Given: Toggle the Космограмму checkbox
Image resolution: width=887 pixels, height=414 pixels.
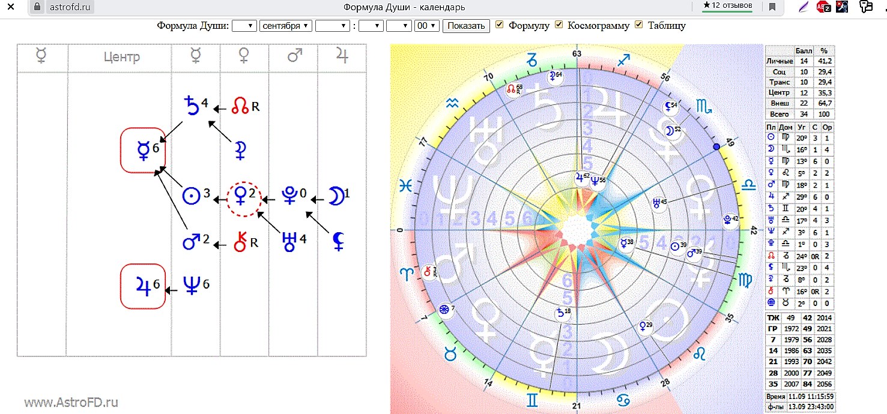Looking at the screenshot, I should pyautogui.click(x=559, y=25).
